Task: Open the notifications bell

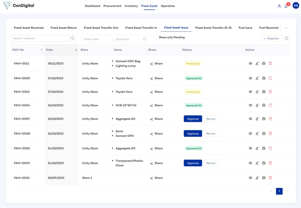Action: 286,6
